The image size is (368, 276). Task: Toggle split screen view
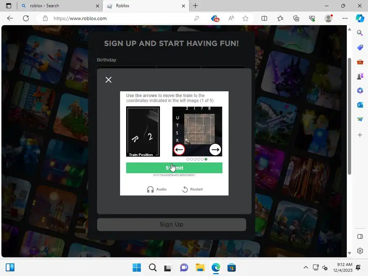coord(264,18)
